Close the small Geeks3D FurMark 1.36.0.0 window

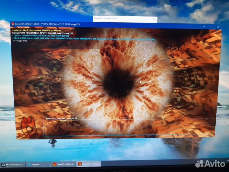(154, 19)
